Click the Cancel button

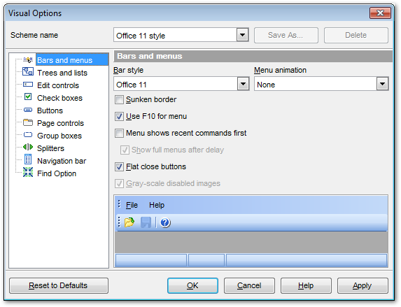tap(249, 285)
